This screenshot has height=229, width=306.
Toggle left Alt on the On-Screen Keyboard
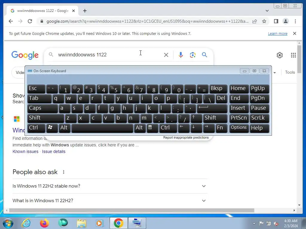(65, 128)
